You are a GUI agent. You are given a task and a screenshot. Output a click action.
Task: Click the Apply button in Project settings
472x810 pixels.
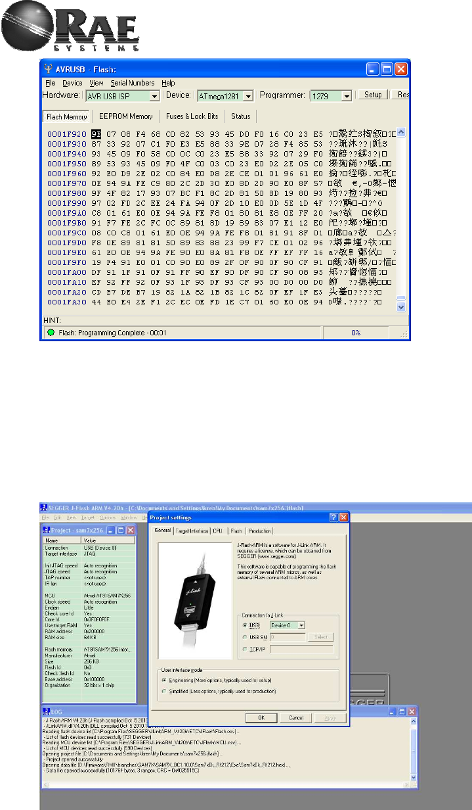331,717
